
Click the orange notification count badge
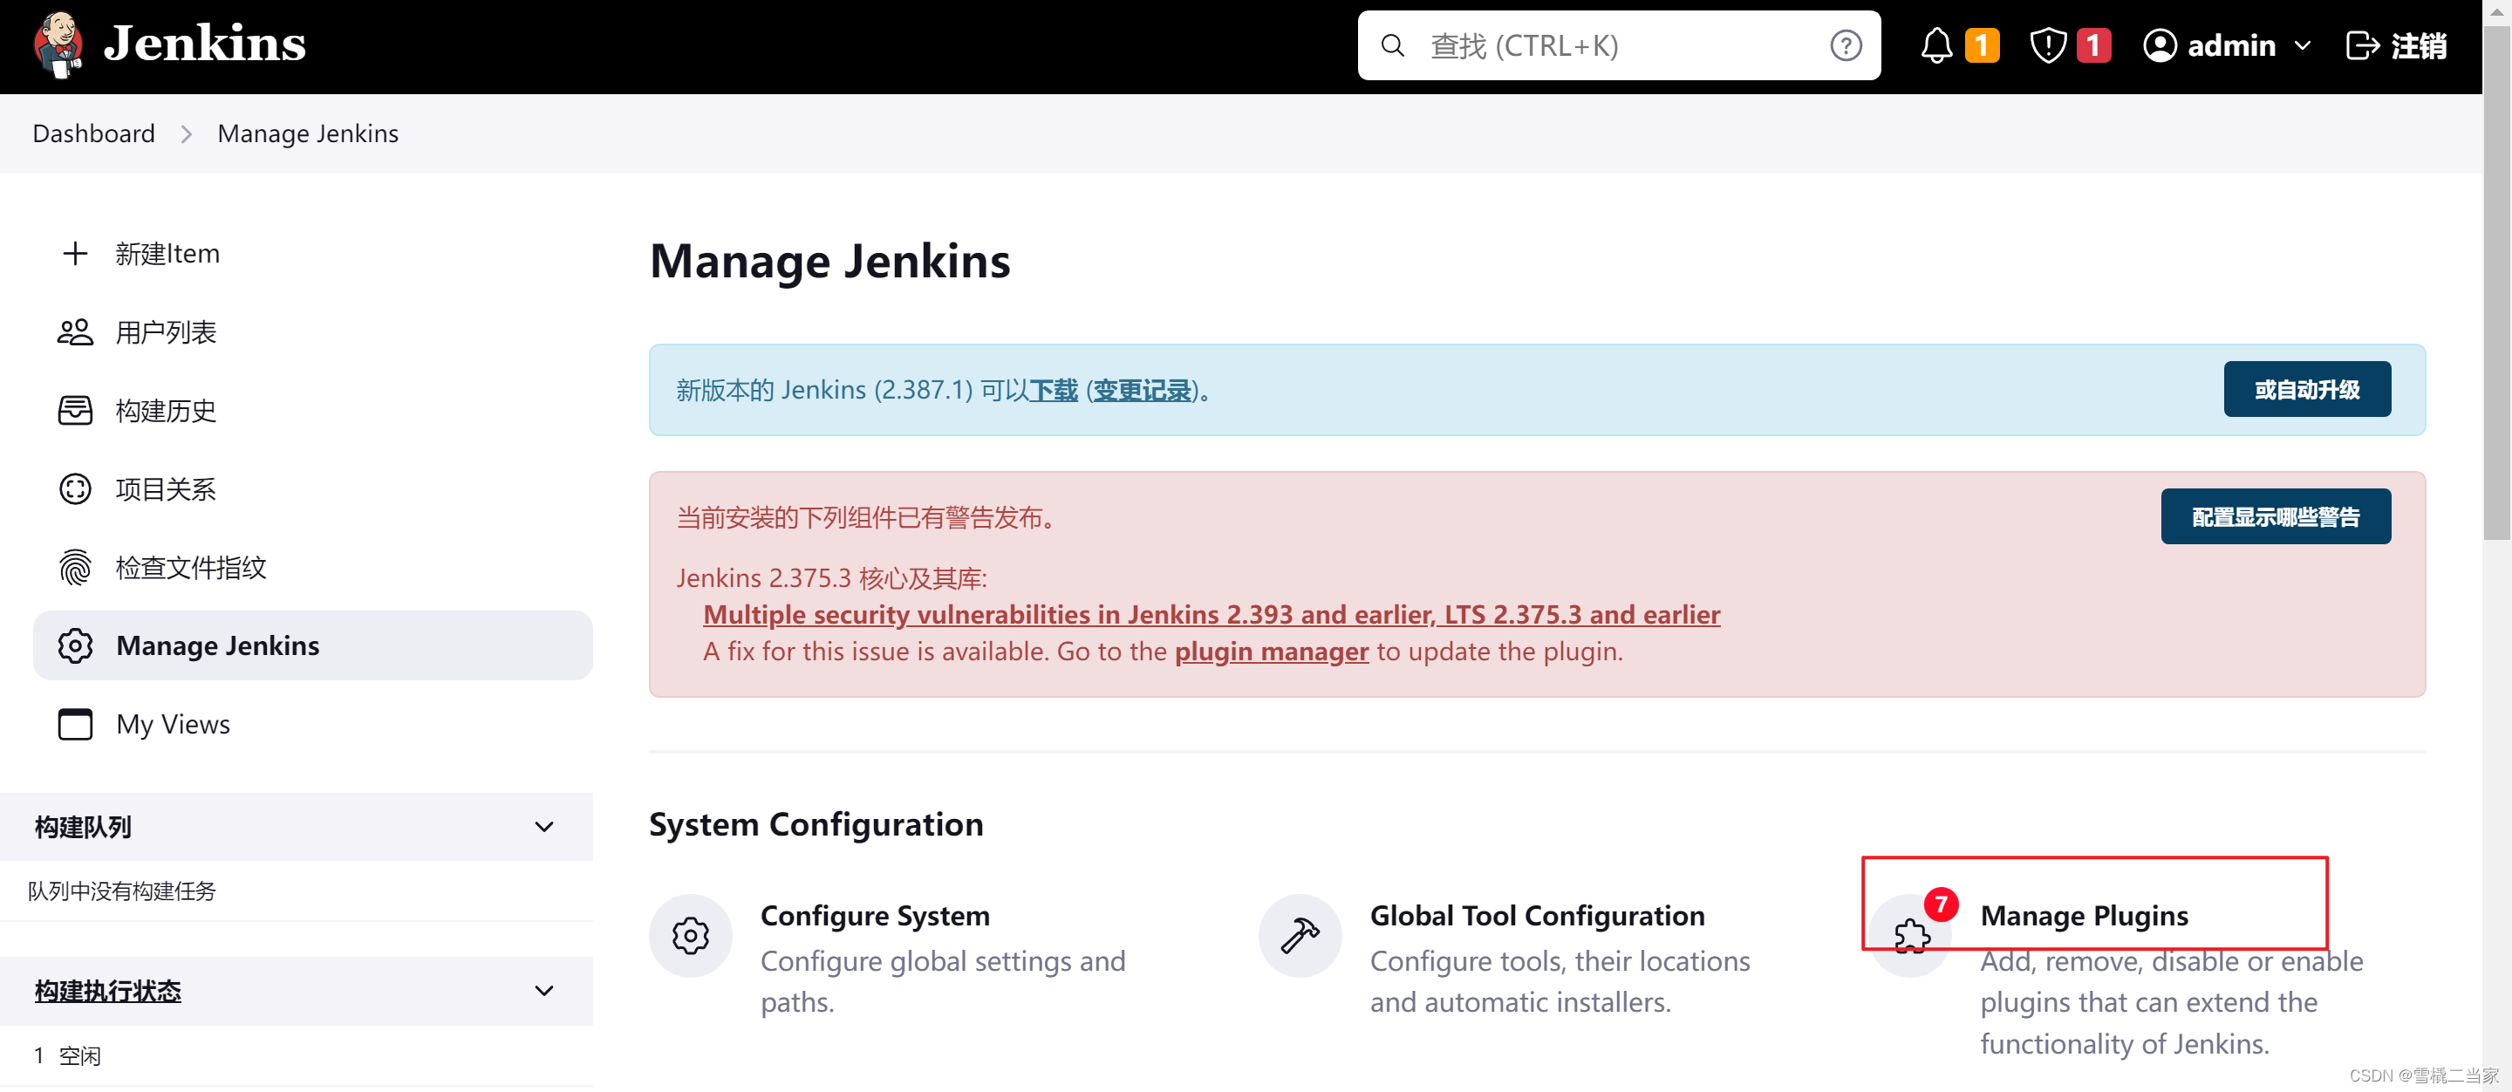click(1982, 46)
